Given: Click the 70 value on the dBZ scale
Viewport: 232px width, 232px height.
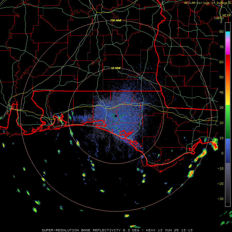Looking at the screenshot, I should coord(221,47).
